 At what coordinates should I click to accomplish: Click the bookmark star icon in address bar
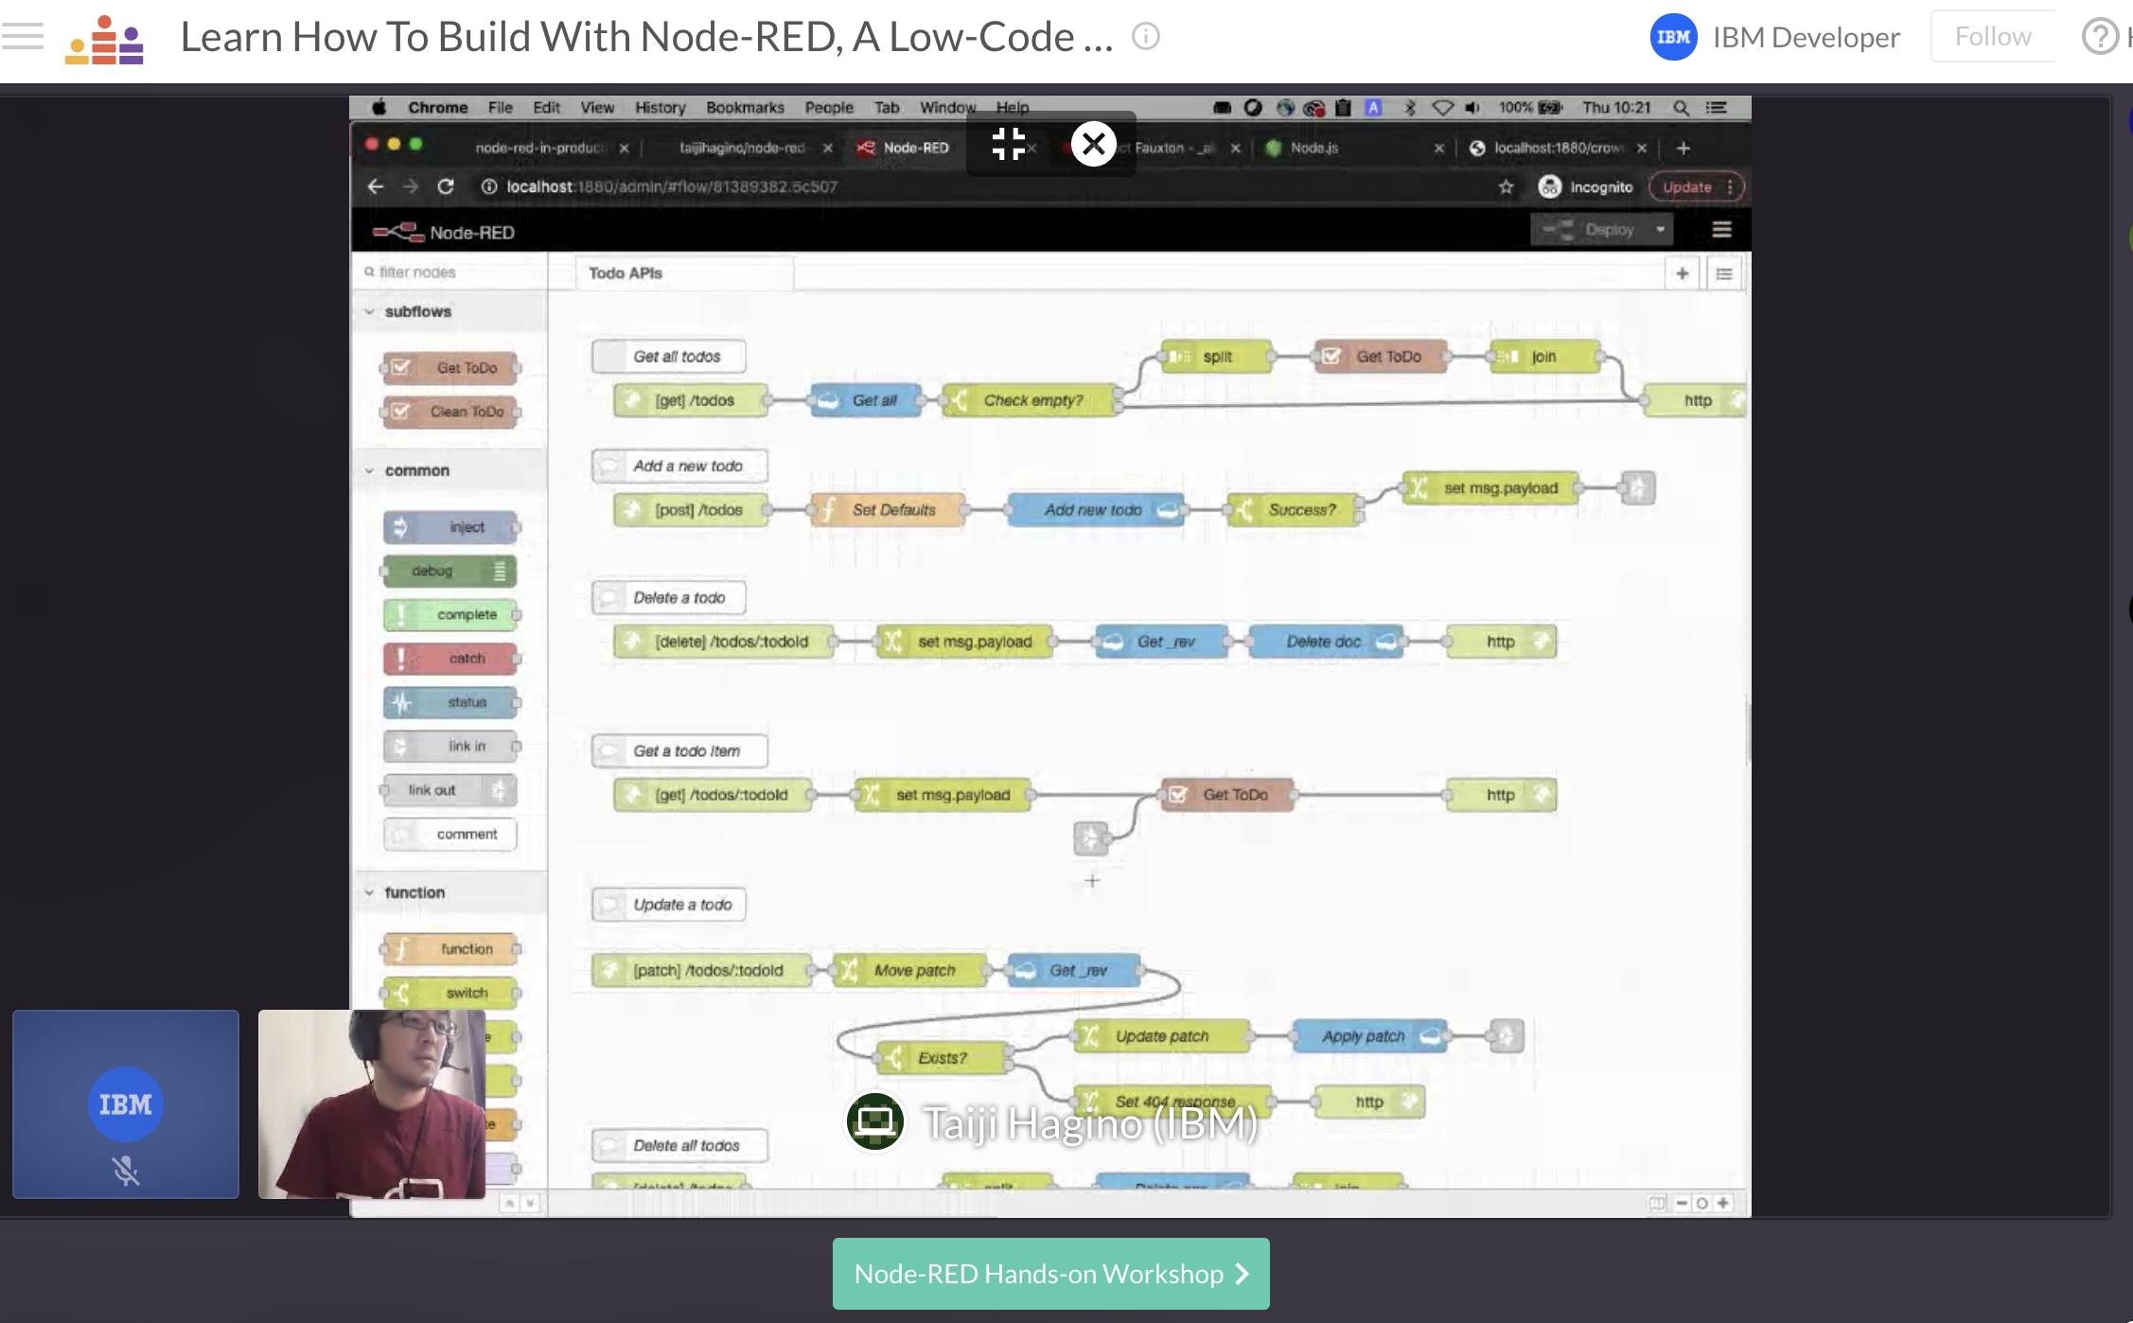click(x=1506, y=186)
